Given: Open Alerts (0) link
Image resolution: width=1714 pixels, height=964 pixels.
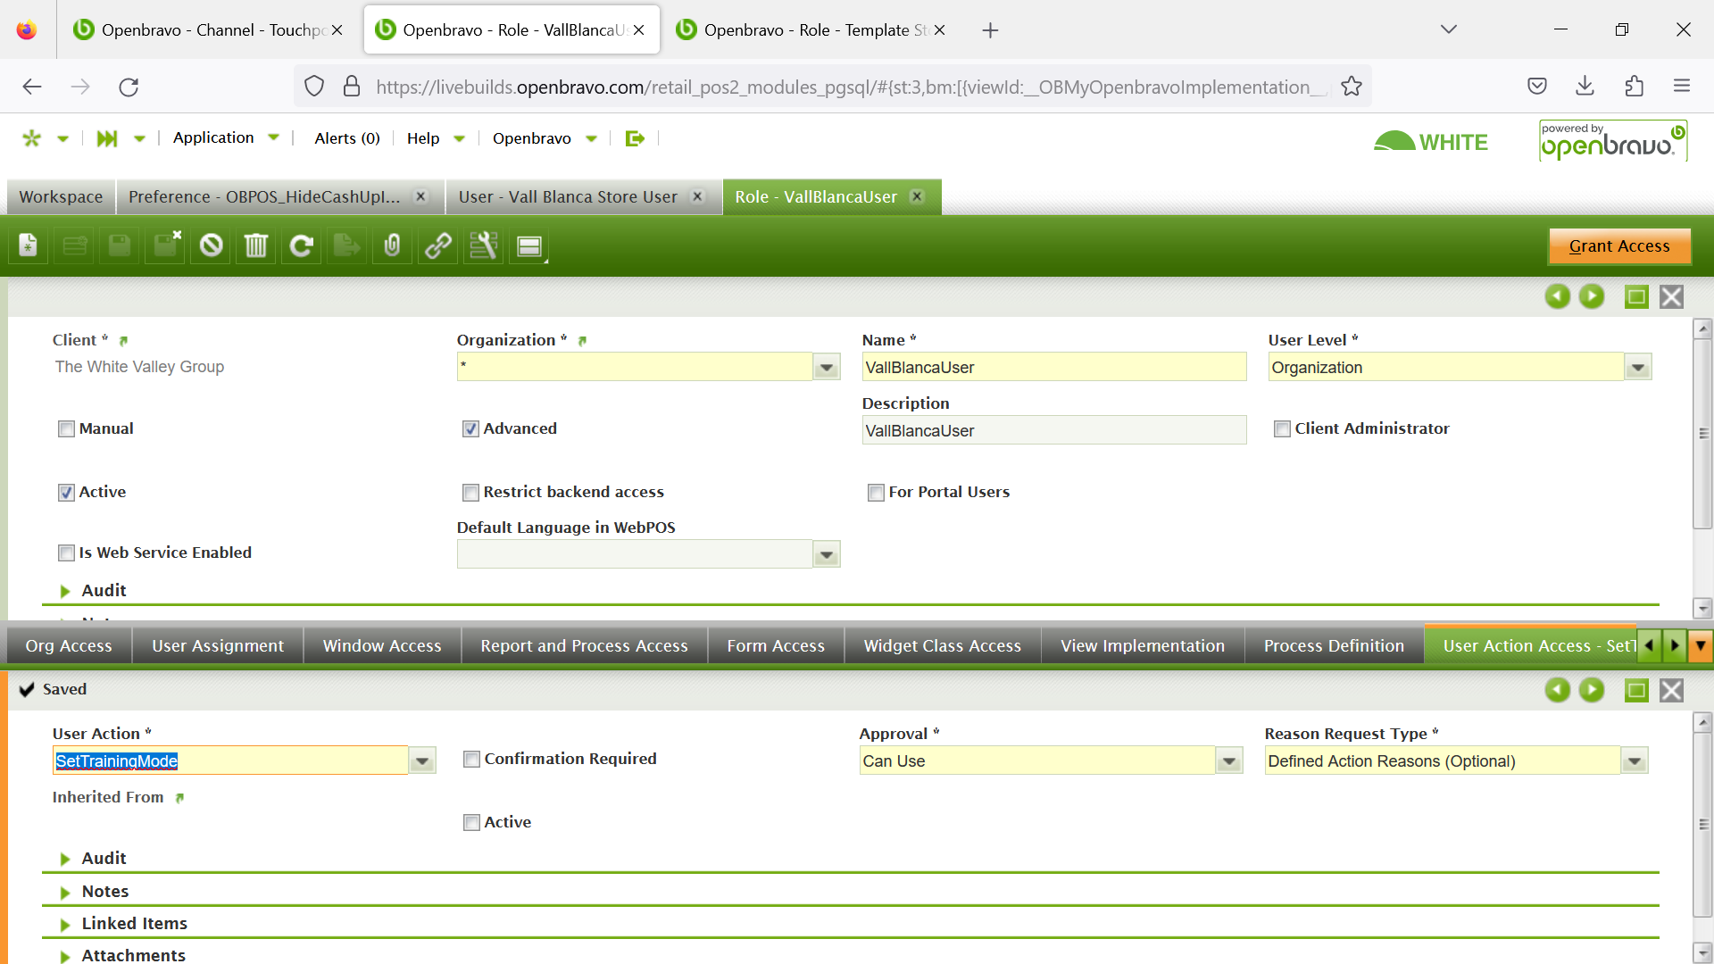Looking at the screenshot, I should [x=347, y=138].
